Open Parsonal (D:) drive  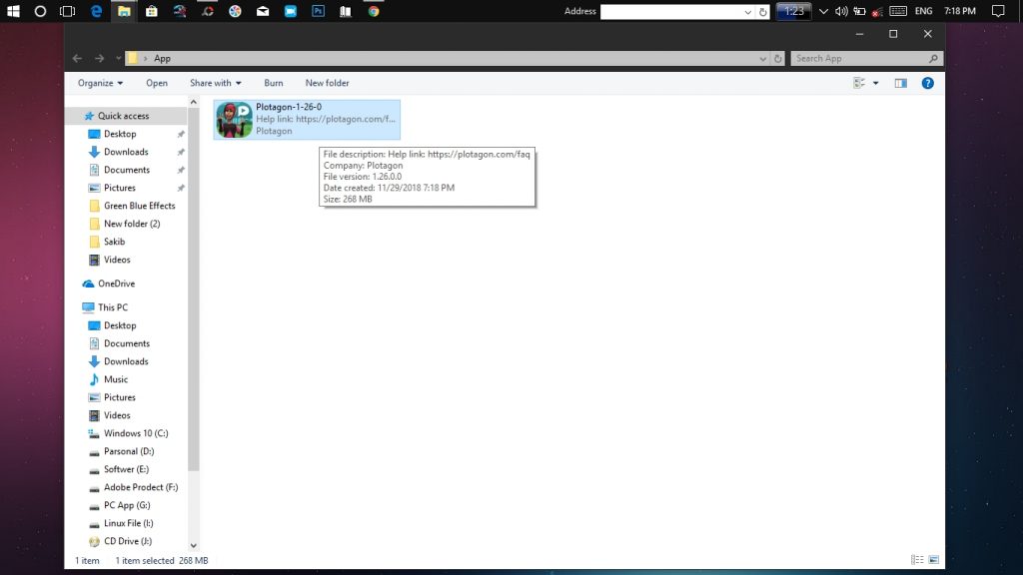[x=129, y=451]
